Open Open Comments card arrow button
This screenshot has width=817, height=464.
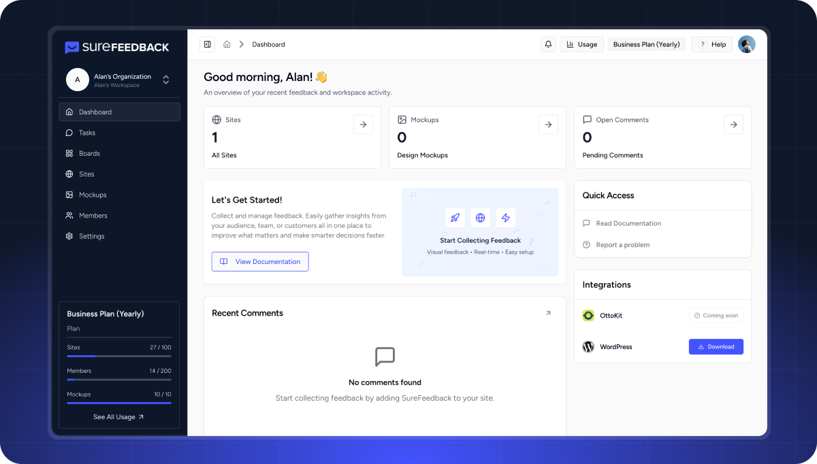click(733, 125)
